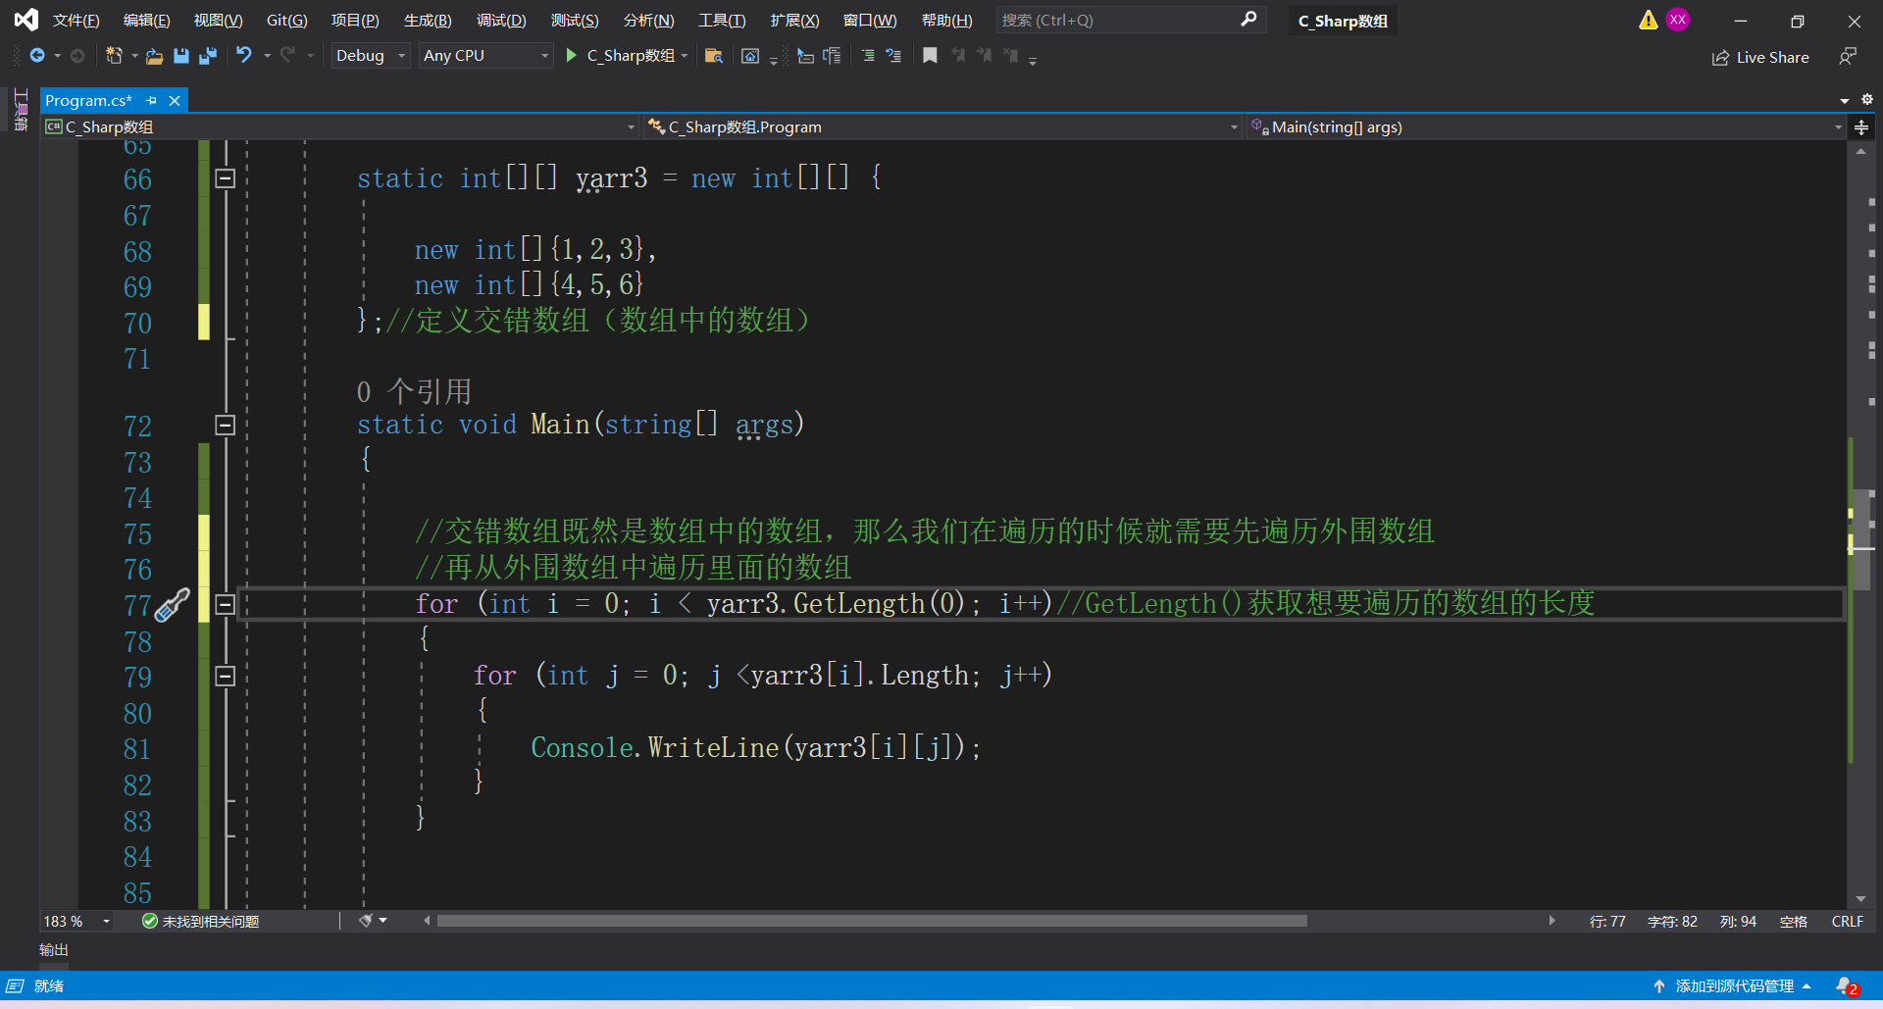Click the CRLF line ending indicator
1883x1009 pixels.
1847,922
